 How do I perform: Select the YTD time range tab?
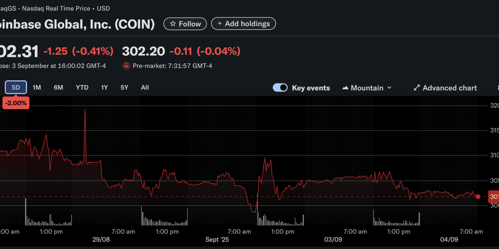tap(82, 88)
